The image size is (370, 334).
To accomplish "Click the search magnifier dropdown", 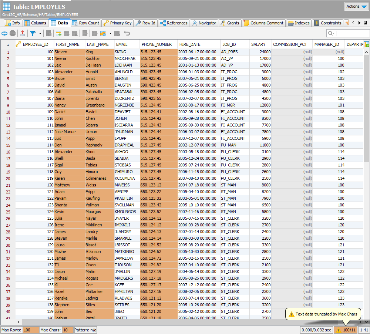I will (331, 34).
